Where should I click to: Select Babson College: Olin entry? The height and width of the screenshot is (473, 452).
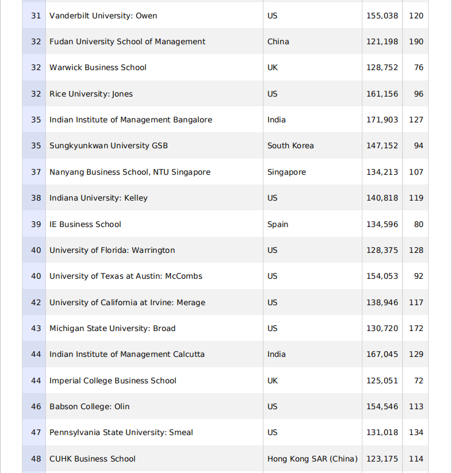[90, 406]
